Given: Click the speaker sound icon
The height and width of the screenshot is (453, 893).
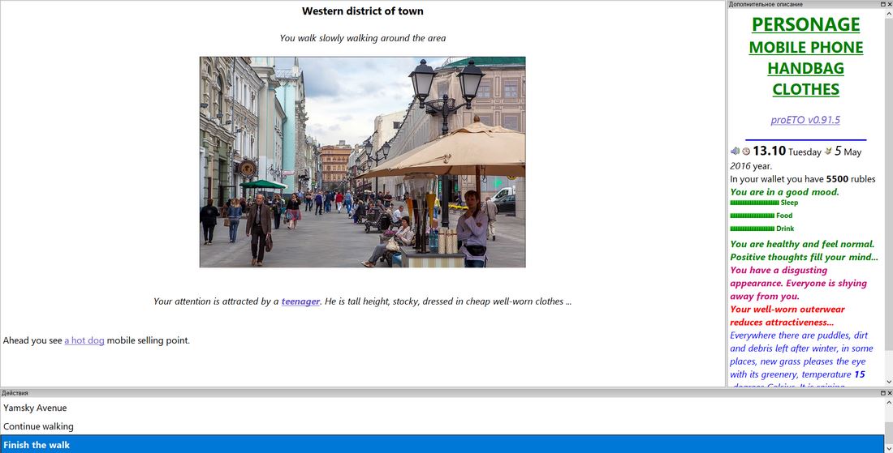Looking at the screenshot, I should coord(735,152).
